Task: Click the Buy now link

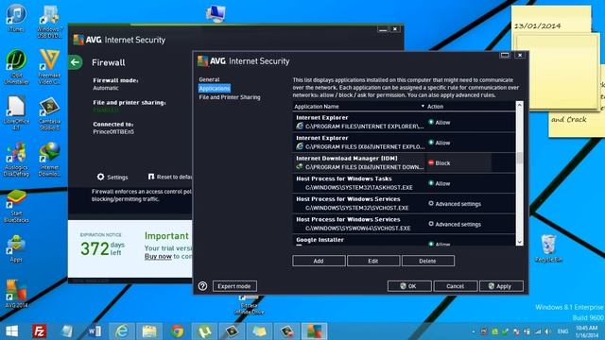Action: pos(158,256)
